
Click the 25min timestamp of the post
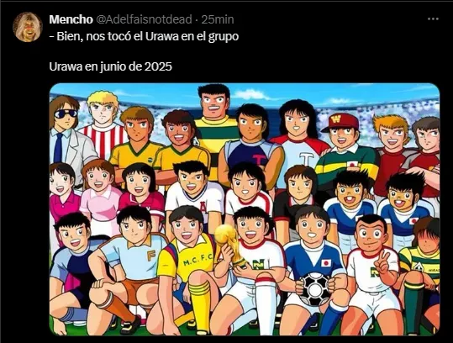(218, 19)
